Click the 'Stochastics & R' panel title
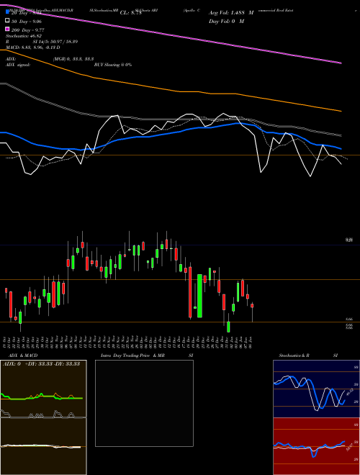360x475 pixels. coord(294,356)
